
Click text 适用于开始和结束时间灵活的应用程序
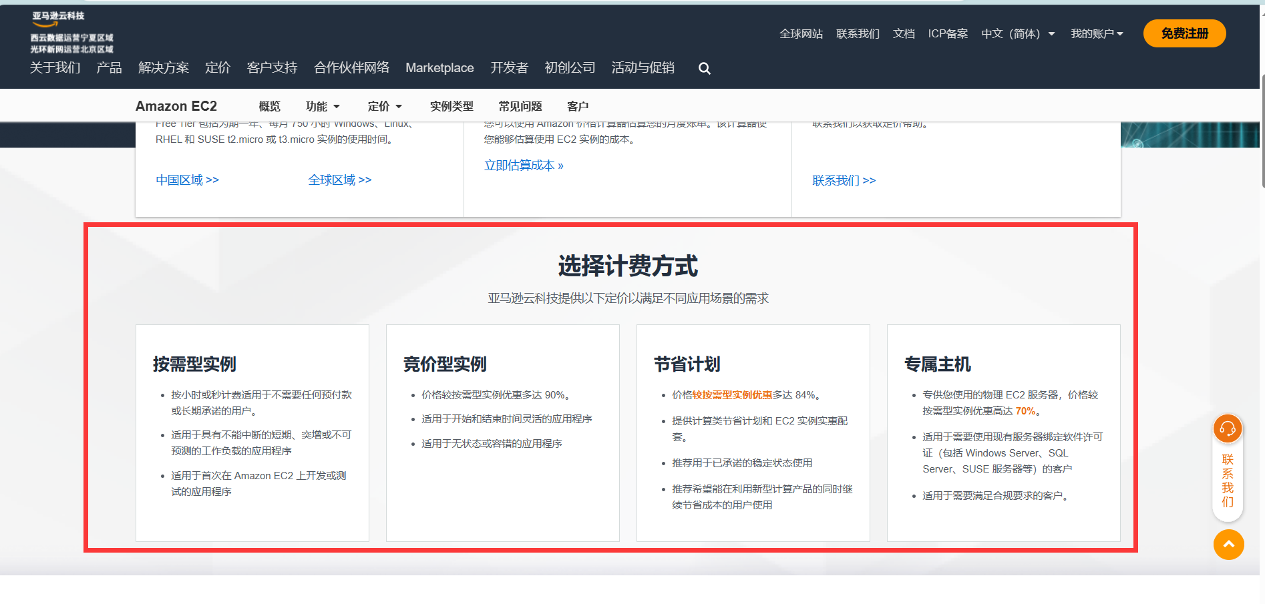(507, 418)
